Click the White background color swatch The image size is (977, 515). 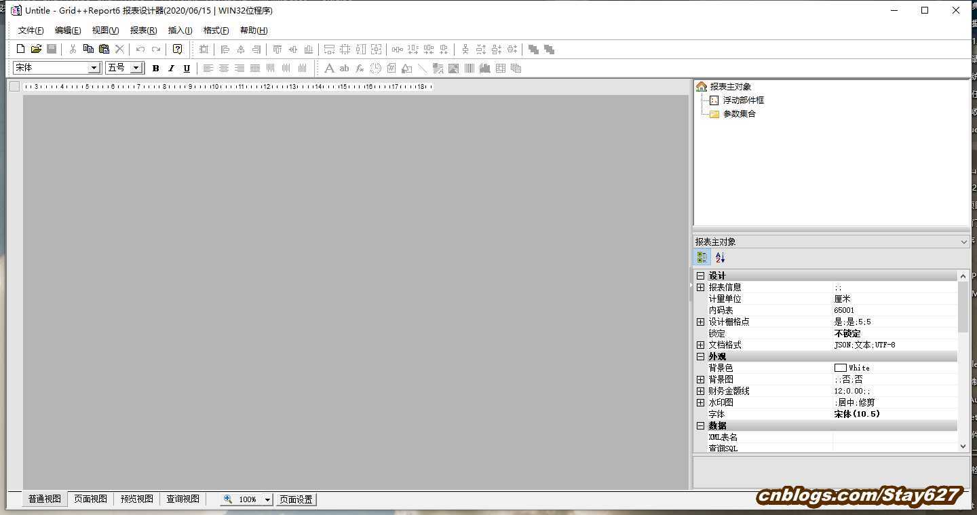point(840,368)
